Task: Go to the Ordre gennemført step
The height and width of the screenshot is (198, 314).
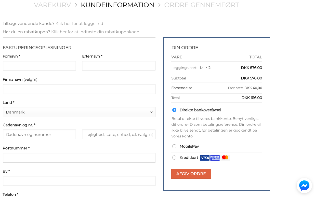Action: tap(202, 5)
